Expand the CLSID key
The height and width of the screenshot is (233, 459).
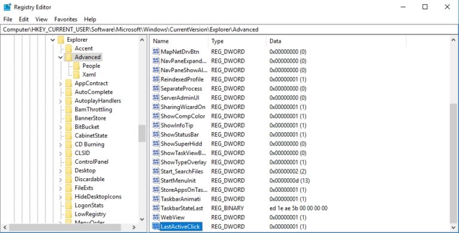pyautogui.click(x=60, y=154)
